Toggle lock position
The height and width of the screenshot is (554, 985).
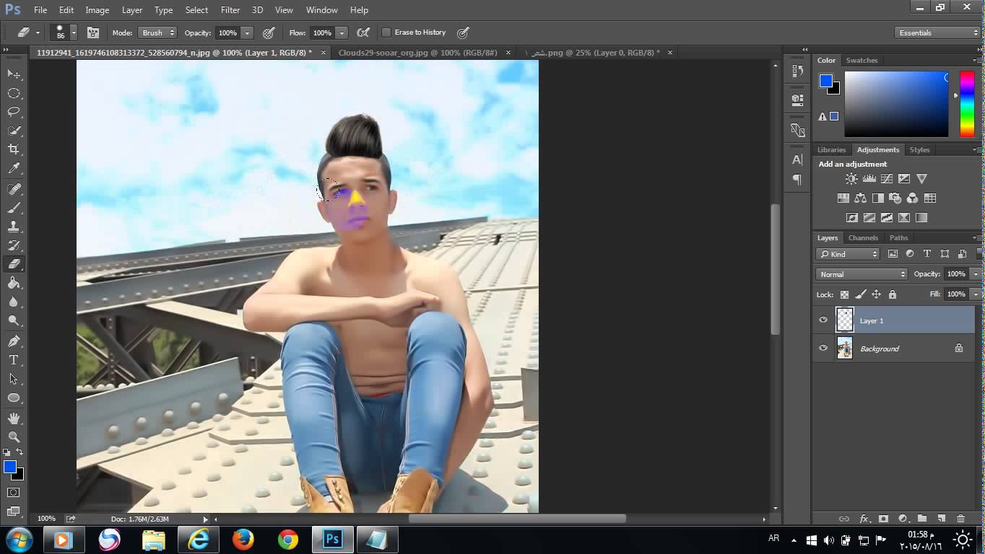click(876, 294)
